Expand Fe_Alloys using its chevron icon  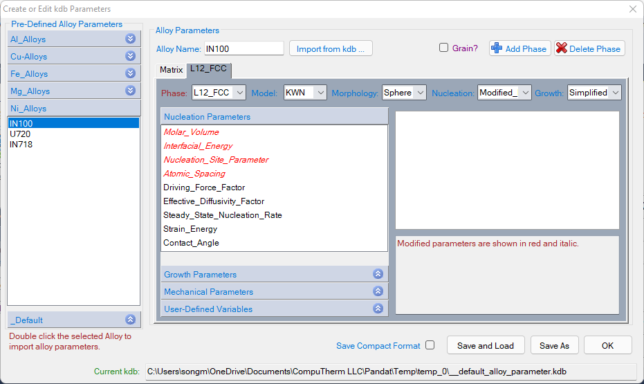click(x=130, y=73)
